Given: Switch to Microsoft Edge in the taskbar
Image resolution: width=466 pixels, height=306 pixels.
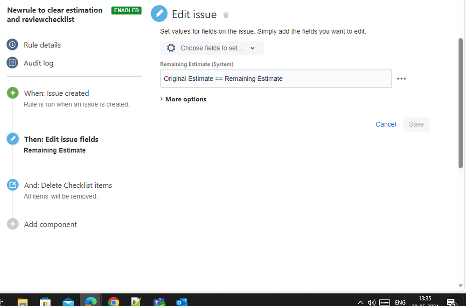Looking at the screenshot, I should tap(90, 301).
